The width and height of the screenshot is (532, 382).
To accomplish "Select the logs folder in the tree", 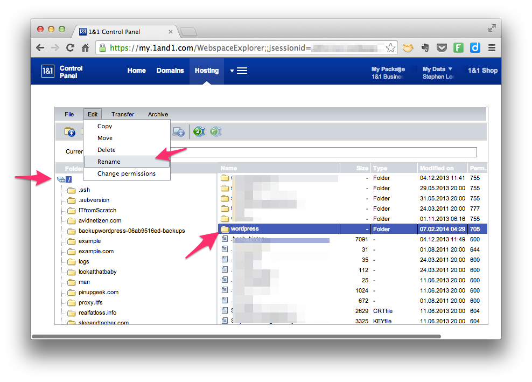I will (84, 261).
